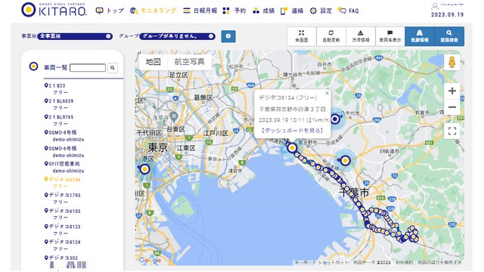Image resolution: width=484 pixels, height=272 pixels.
Task: Click vehicle marker near 港区 Tokyo
Action: (144, 169)
